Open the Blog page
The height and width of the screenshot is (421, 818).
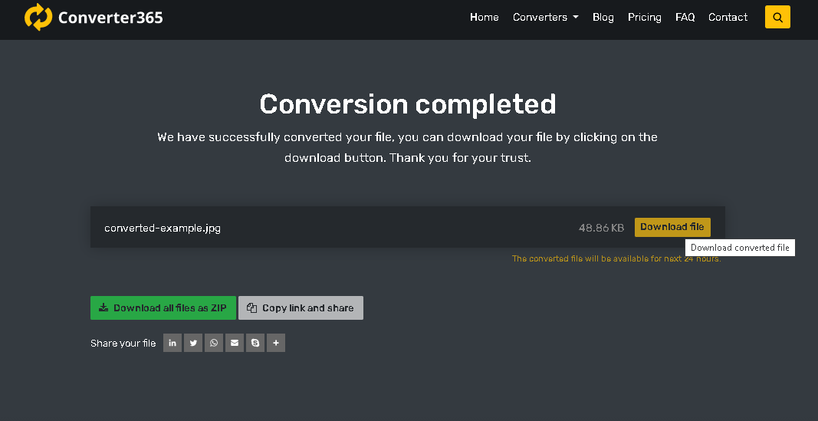603,17
